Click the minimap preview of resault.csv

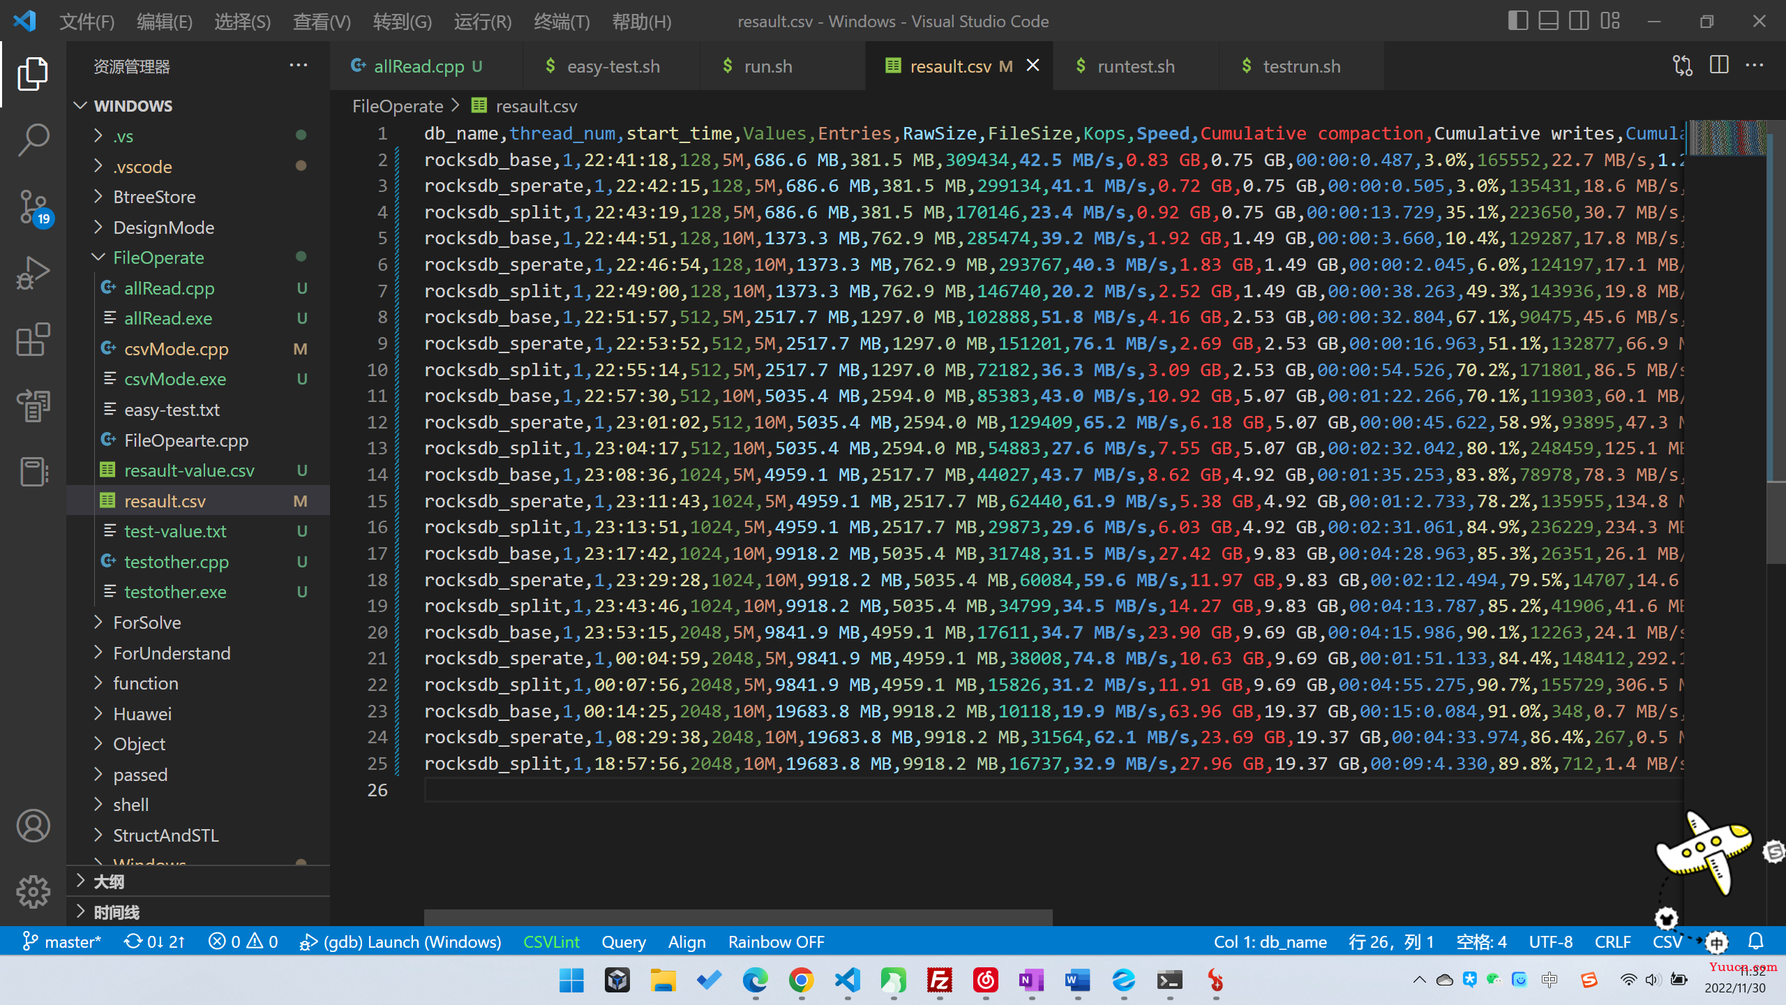[1727, 137]
